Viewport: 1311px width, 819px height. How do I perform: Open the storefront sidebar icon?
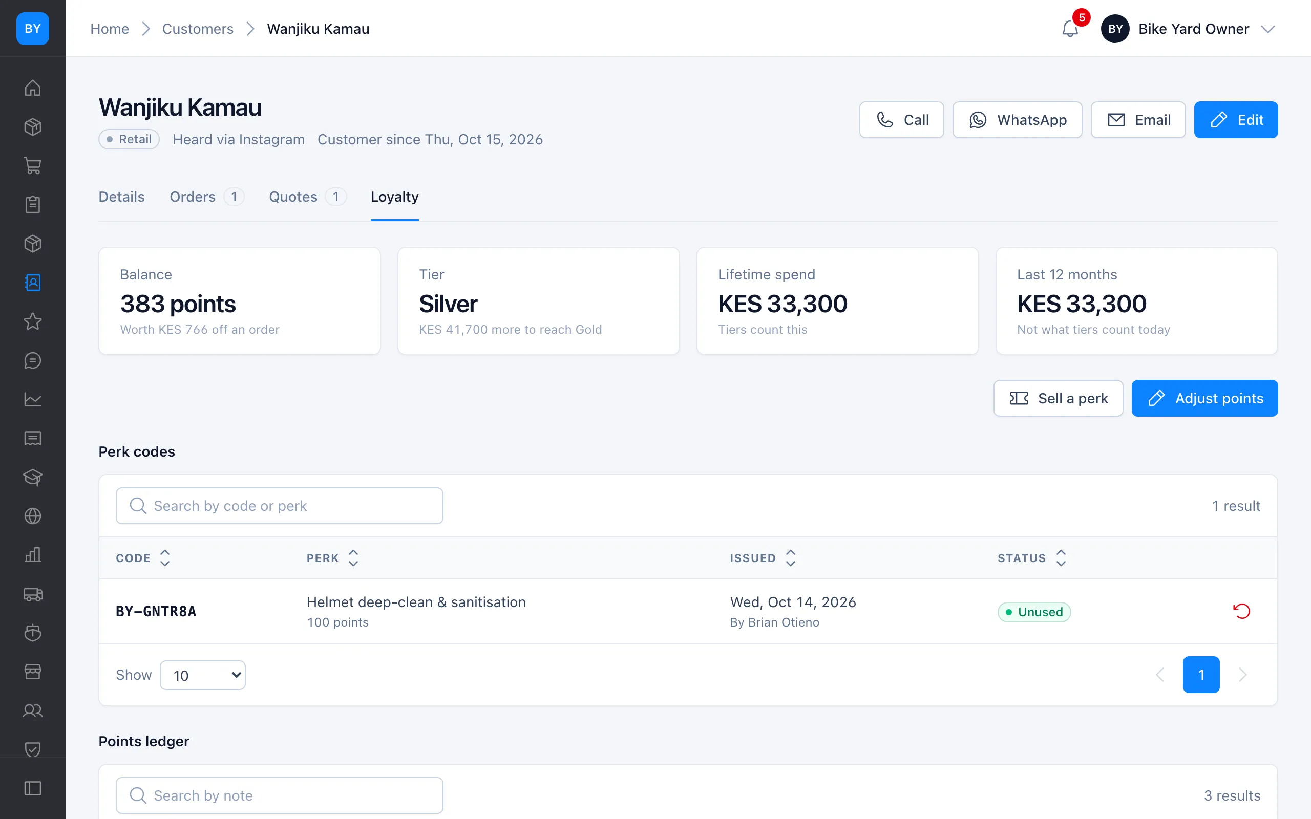pos(32,672)
